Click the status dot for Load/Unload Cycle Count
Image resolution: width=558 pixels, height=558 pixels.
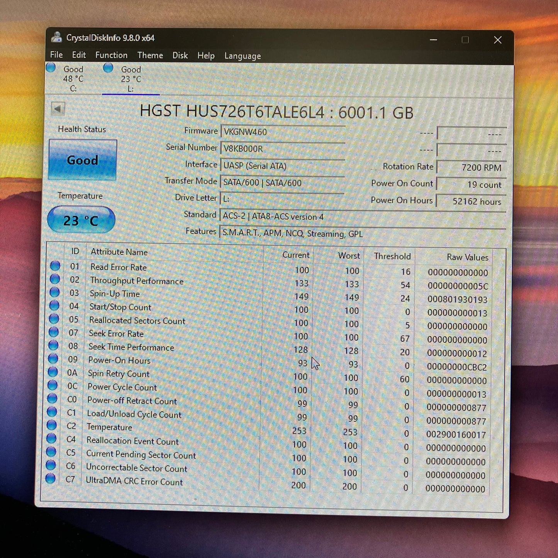52,412
